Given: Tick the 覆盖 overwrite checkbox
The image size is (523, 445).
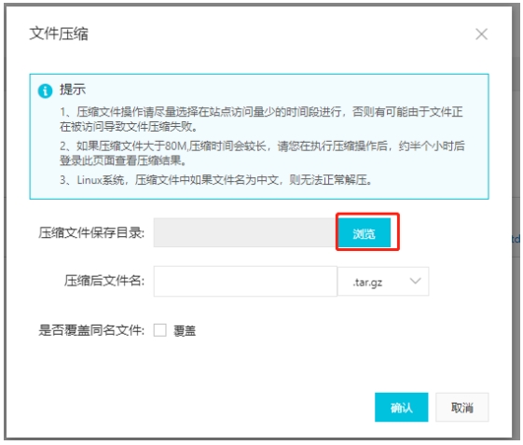Looking at the screenshot, I should click(160, 330).
